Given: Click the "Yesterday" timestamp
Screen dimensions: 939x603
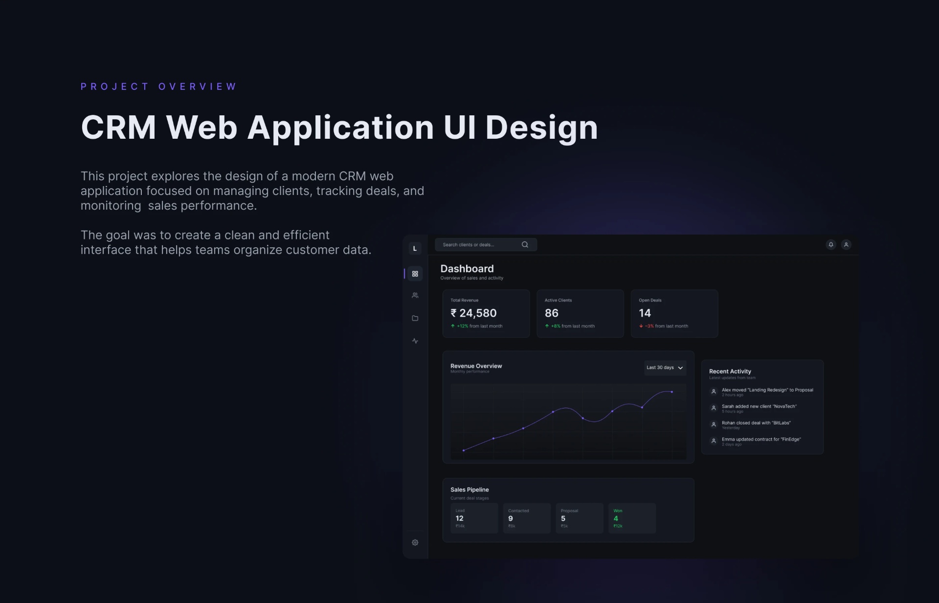Looking at the screenshot, I should 731,428.
